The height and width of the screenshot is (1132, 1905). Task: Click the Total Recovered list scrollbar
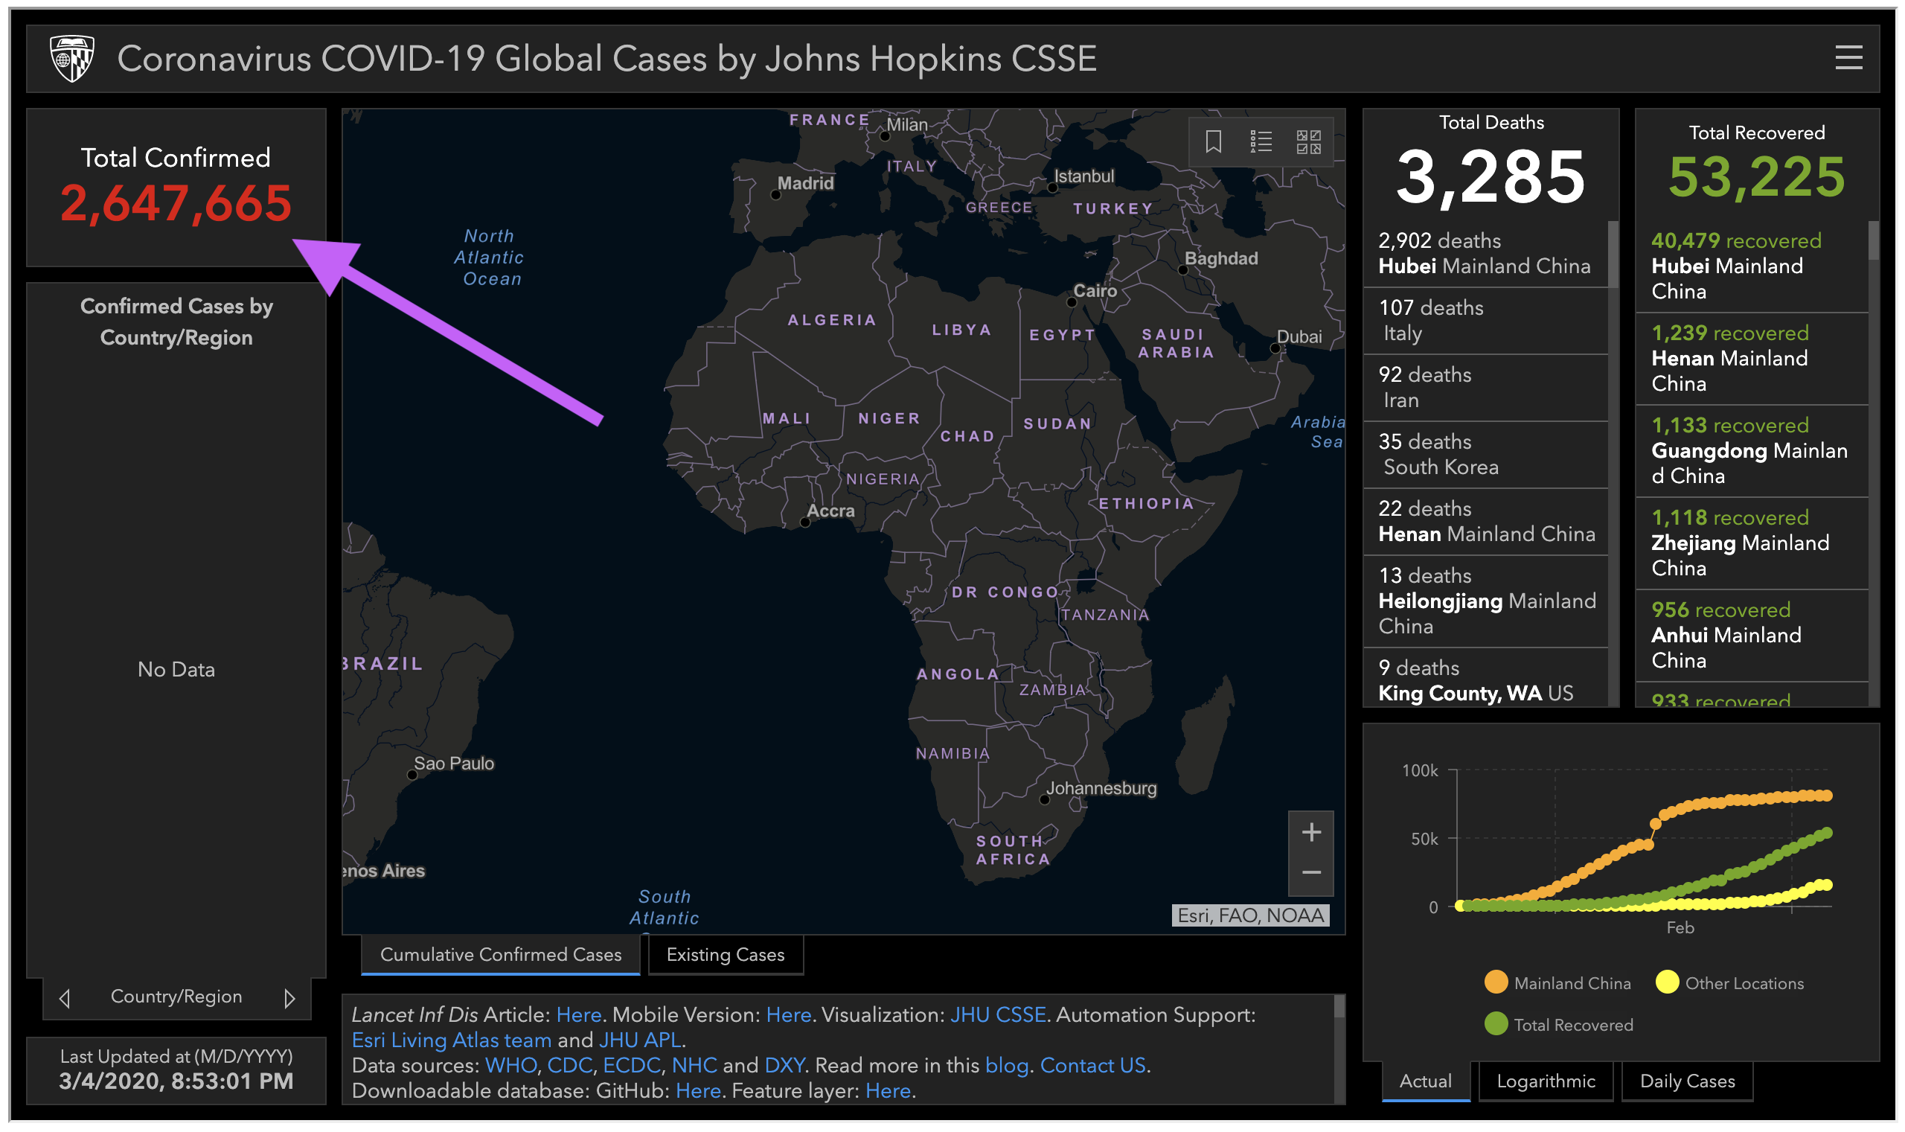point(1873,240)
